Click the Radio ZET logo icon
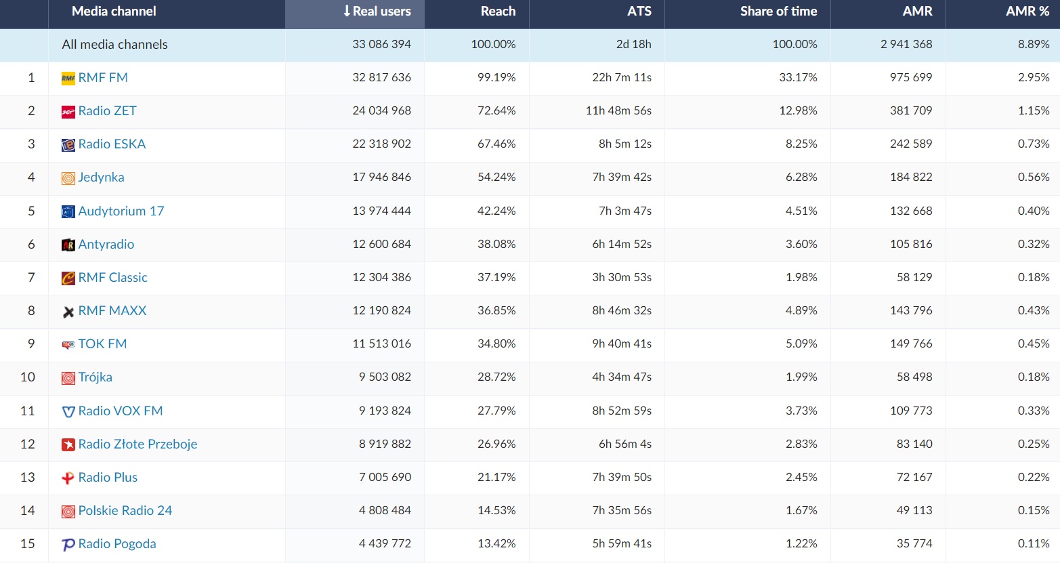1060x563 pixels. 68,111
